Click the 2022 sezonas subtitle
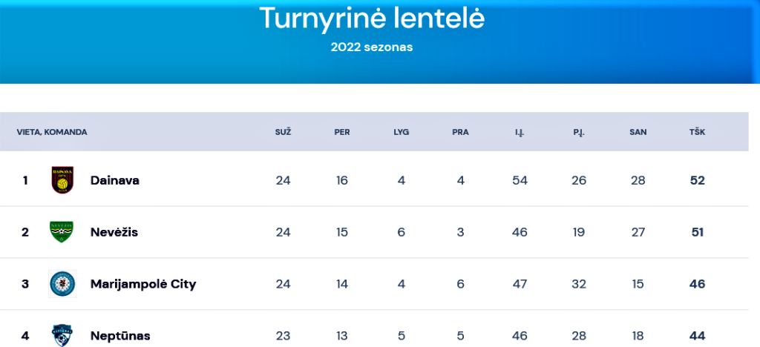760x347 pixels. point(372,47)
